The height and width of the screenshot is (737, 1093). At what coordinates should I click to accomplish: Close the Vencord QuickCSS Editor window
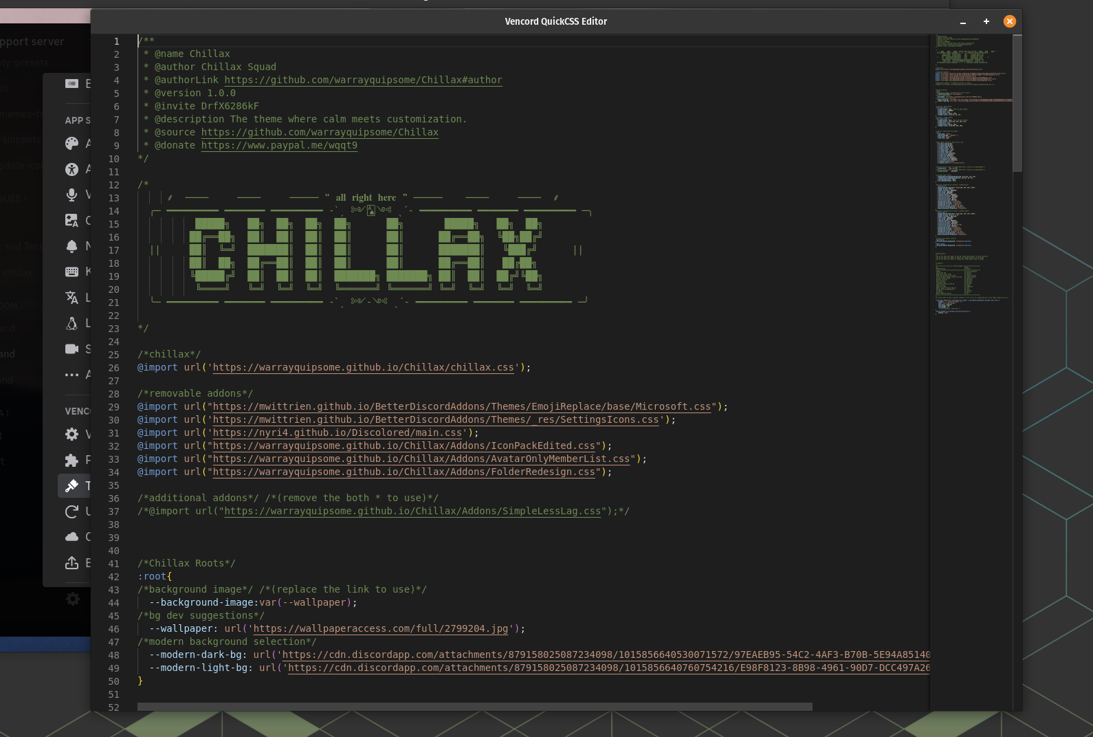(x=1009, y=21)
